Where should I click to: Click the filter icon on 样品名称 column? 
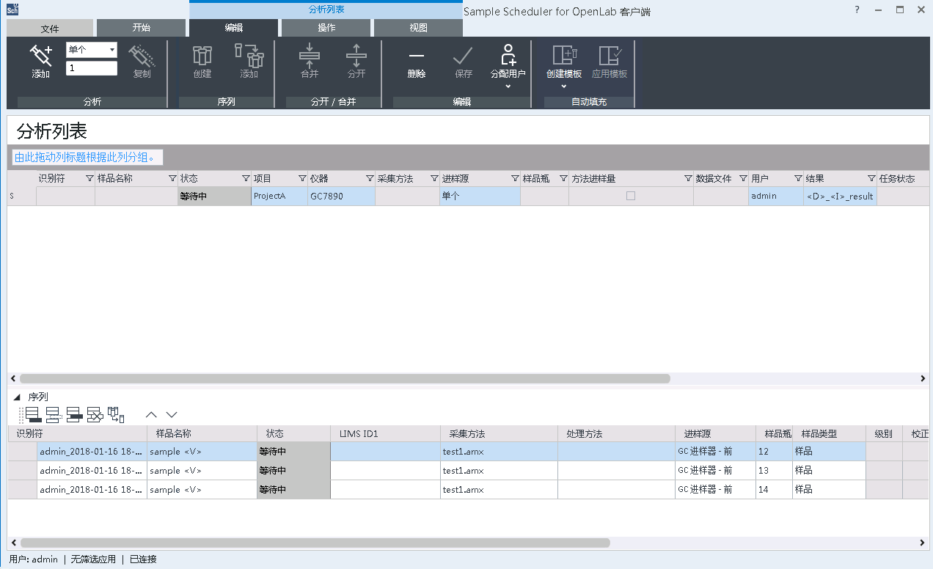(x=172, y=178)
